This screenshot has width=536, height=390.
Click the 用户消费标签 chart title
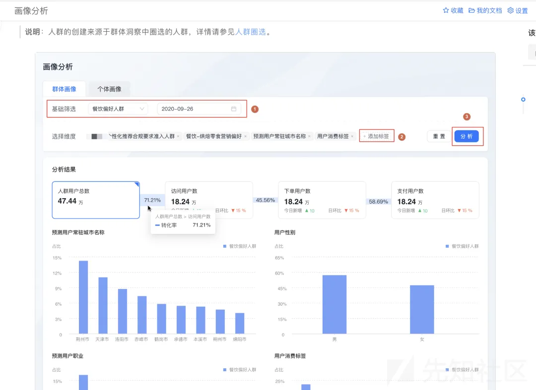point(290,356)
